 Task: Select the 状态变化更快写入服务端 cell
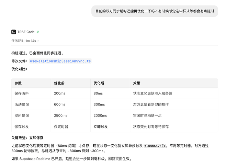point(174,93)
